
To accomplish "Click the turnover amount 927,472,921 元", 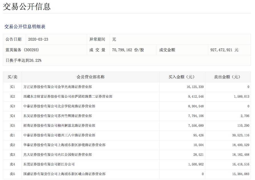I will coord(224,50).
